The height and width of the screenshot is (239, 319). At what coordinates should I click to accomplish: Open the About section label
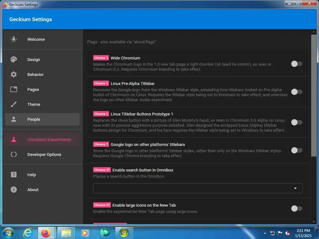[x=33, y=190]
